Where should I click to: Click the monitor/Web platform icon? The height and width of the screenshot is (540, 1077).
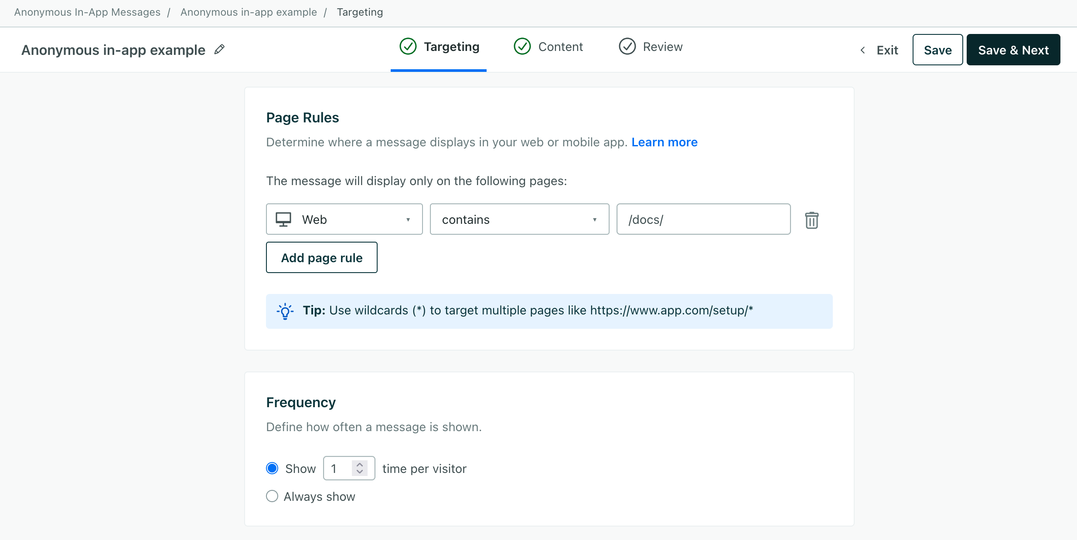click(x=284, y=218)
